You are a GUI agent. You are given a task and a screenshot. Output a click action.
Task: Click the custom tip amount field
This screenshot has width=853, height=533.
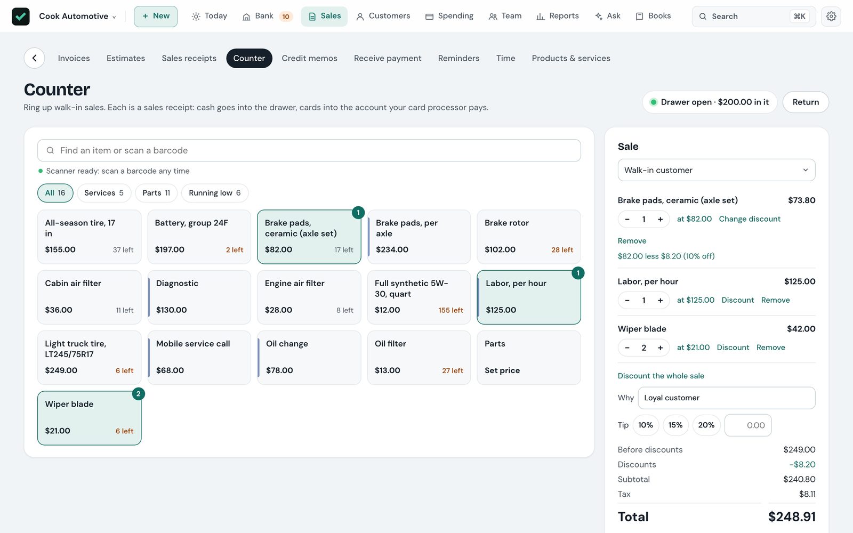tap(748, 425)
